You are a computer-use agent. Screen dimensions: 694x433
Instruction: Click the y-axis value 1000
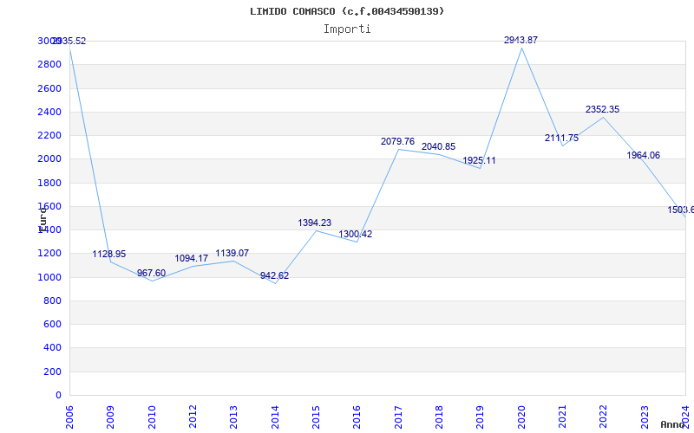click(49, 277)
